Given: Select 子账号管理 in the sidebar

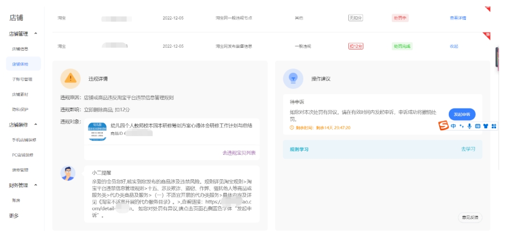Looking at the screenshot, I should 22,79.
